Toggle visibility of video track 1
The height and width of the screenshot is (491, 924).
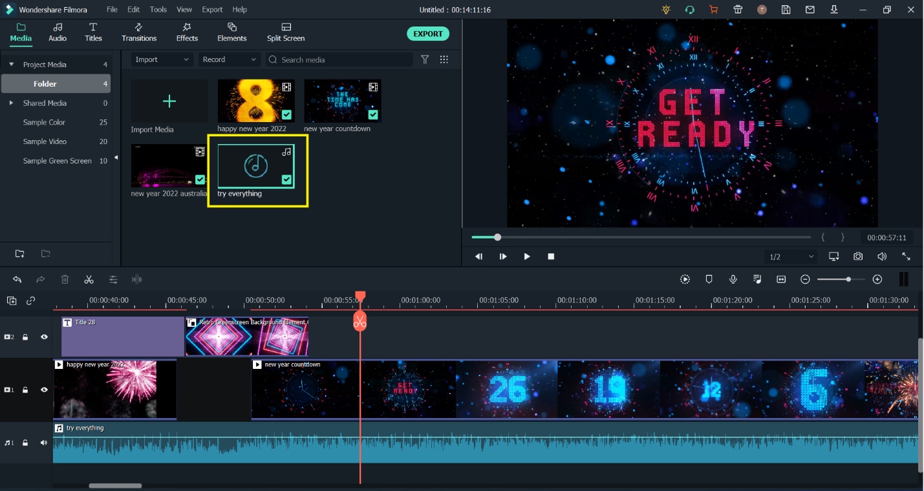[x=44, y=390]
